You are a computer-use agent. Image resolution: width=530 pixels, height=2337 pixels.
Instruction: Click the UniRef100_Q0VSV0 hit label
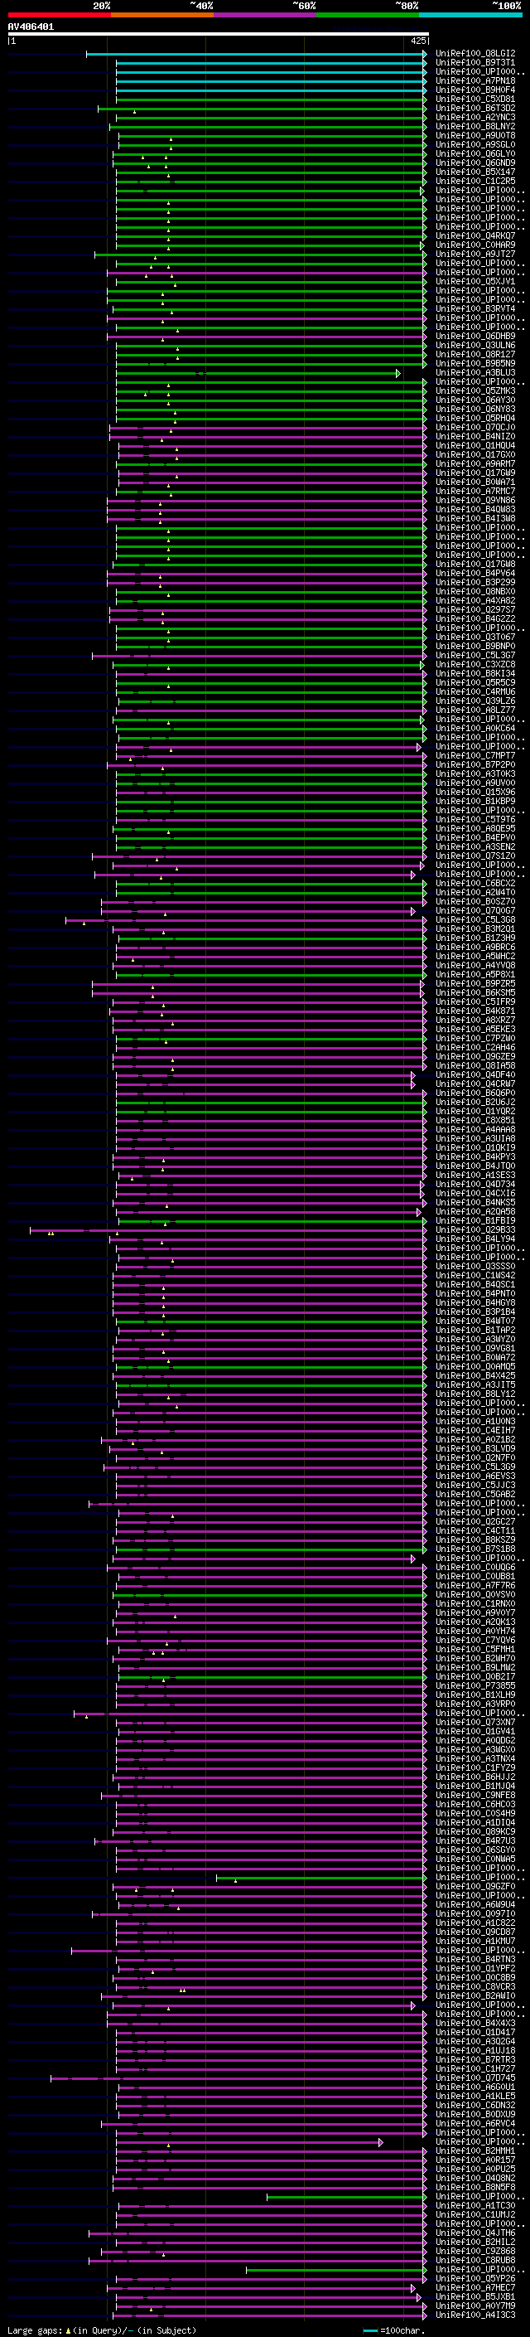click(x=475, y=1594)
